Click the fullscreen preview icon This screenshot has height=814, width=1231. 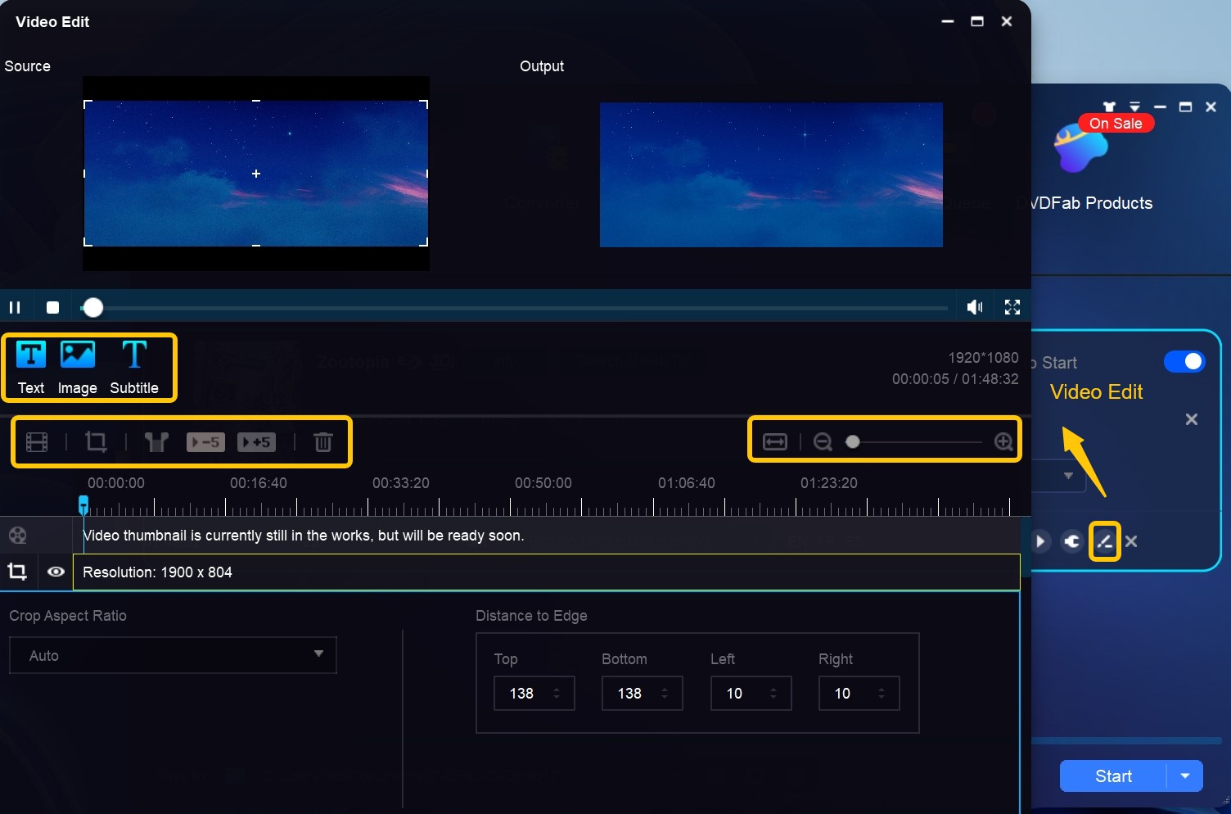[x=1012, y=306]
